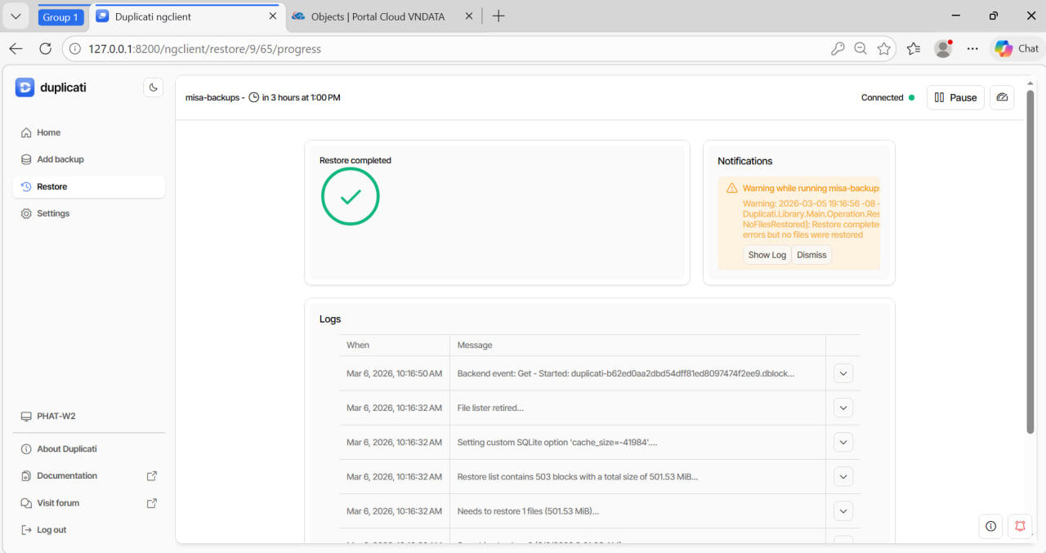1046x553 pixels.
Task: Go to Home in sidebar
Action: click(49, 132)
